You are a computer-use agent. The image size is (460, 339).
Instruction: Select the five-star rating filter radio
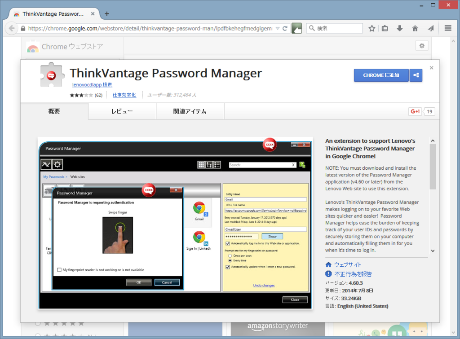pos(38,323)
